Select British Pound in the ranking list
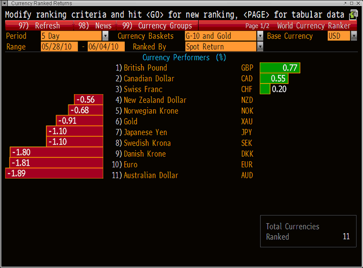Screen dimensions: 363x268 [x=145, y=68]
